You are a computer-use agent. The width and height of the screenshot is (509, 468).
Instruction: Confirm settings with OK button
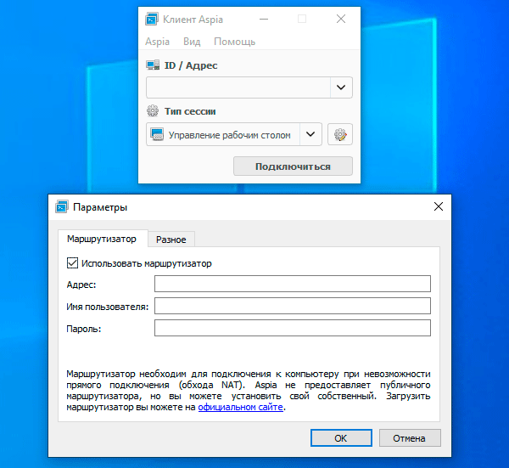coord(341,438)
